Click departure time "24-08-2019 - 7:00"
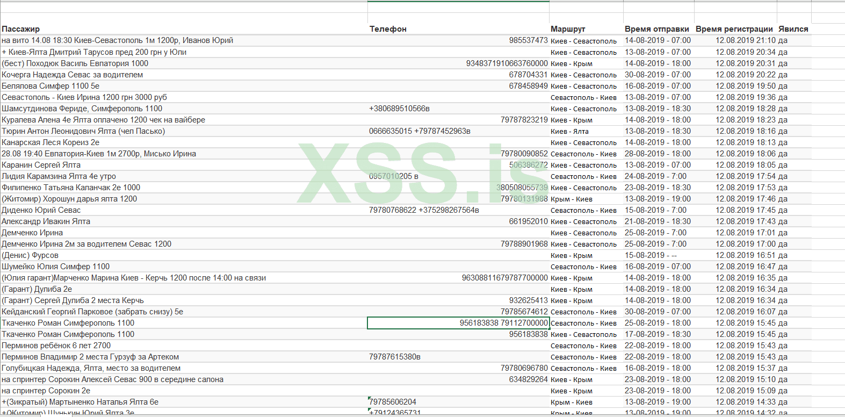Image resolution: width=845 pixels, height=417 pixels. [656, 176]
